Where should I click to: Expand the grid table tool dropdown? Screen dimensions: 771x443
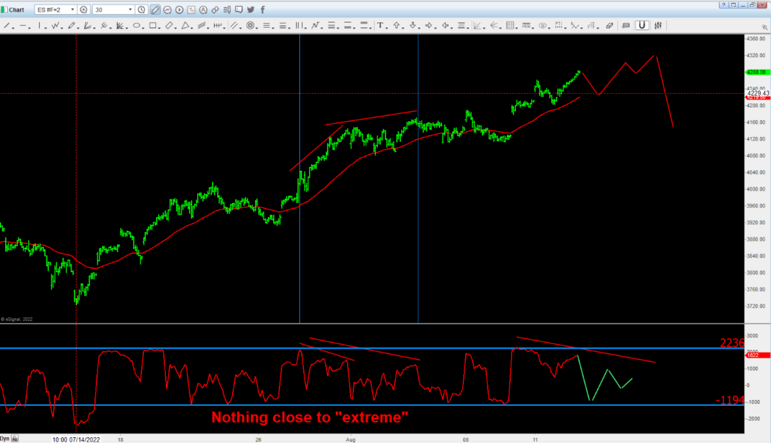[x=517, y=28]
